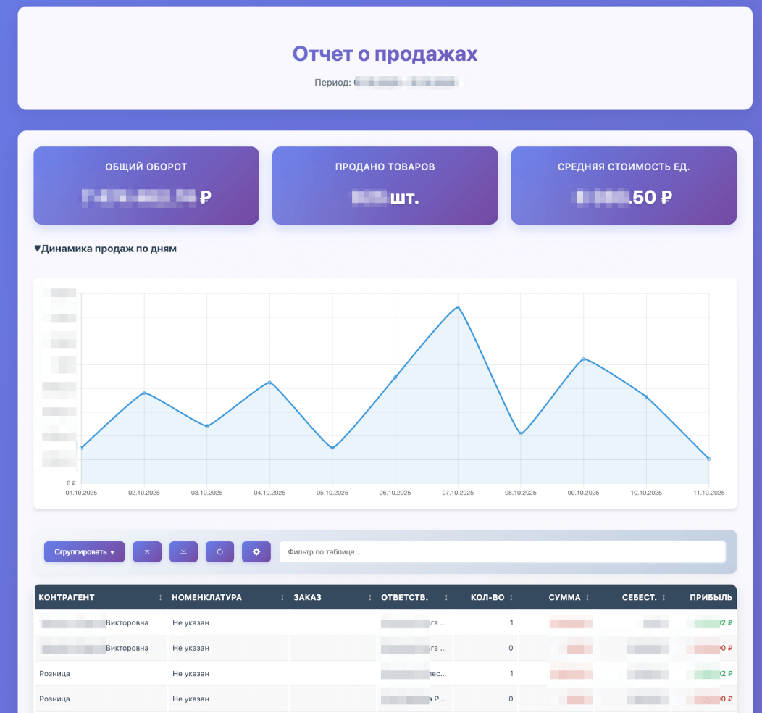Click the Ответств. column header
Screen dimensions: 762x713
(x=405, y=598)
